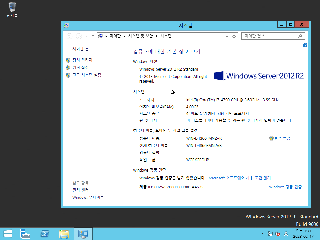
Task: Click the network tray icon
Action: point(270,234)
